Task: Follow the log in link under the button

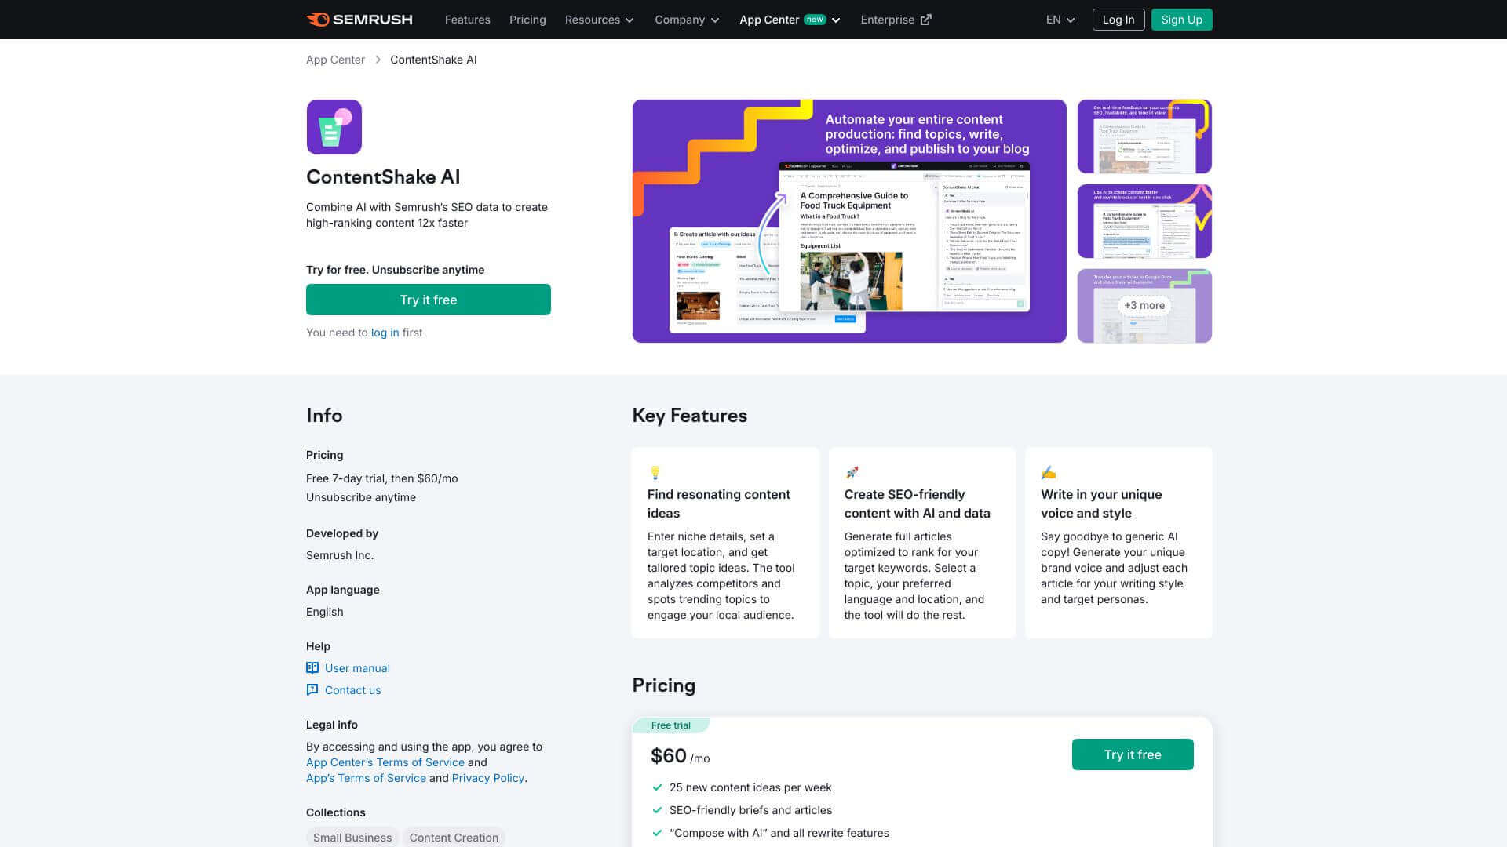Action: (x=385, y=333)
